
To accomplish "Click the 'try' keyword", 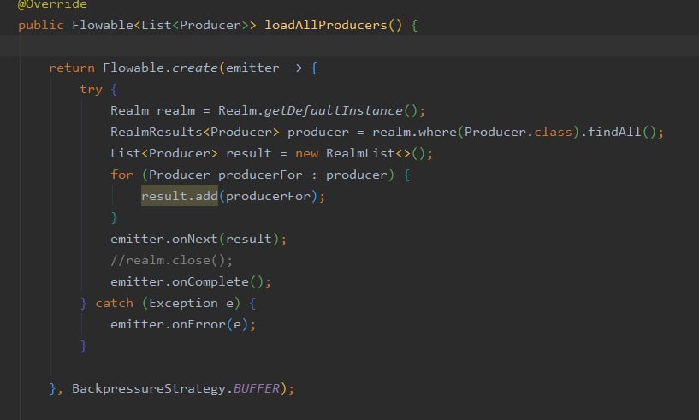I will coord(91,90).
